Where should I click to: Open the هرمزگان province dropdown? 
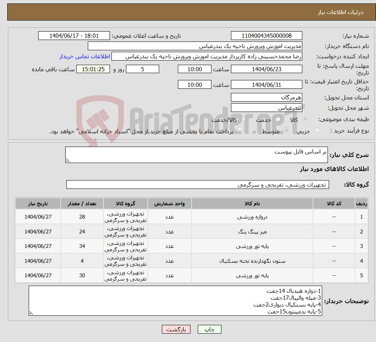[266, 97]
